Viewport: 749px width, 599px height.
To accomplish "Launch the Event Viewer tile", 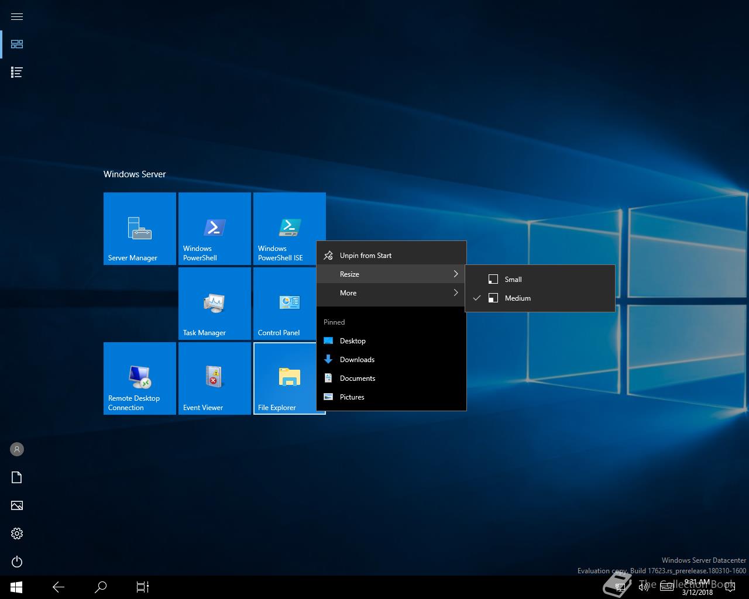I will pos(215,378).
